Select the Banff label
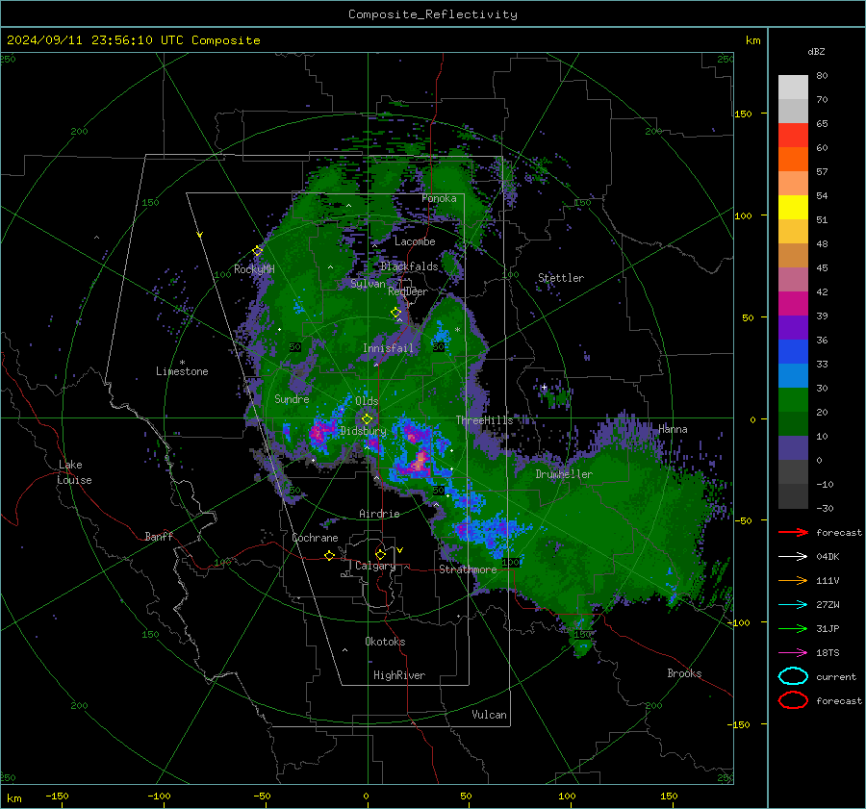This screenshot has height=809, width=866. 159,536
